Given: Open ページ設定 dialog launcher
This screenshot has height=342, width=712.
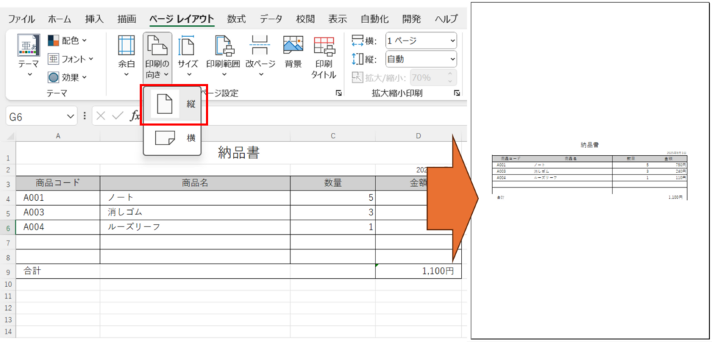Looking at the screenshot, I should click(x=339, y=93).
